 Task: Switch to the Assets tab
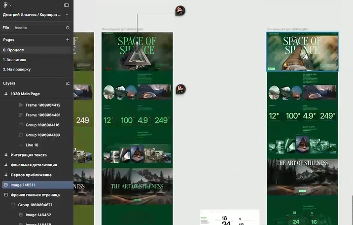21,28
